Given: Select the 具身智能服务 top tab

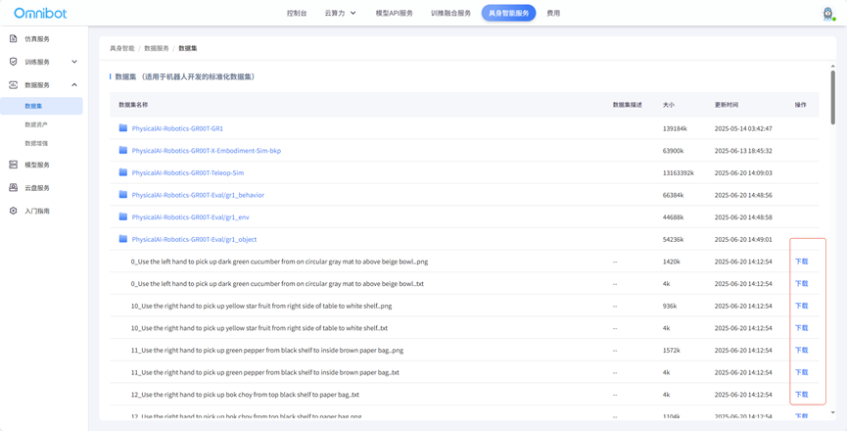Looking at the screenshot, I should 509,13.
